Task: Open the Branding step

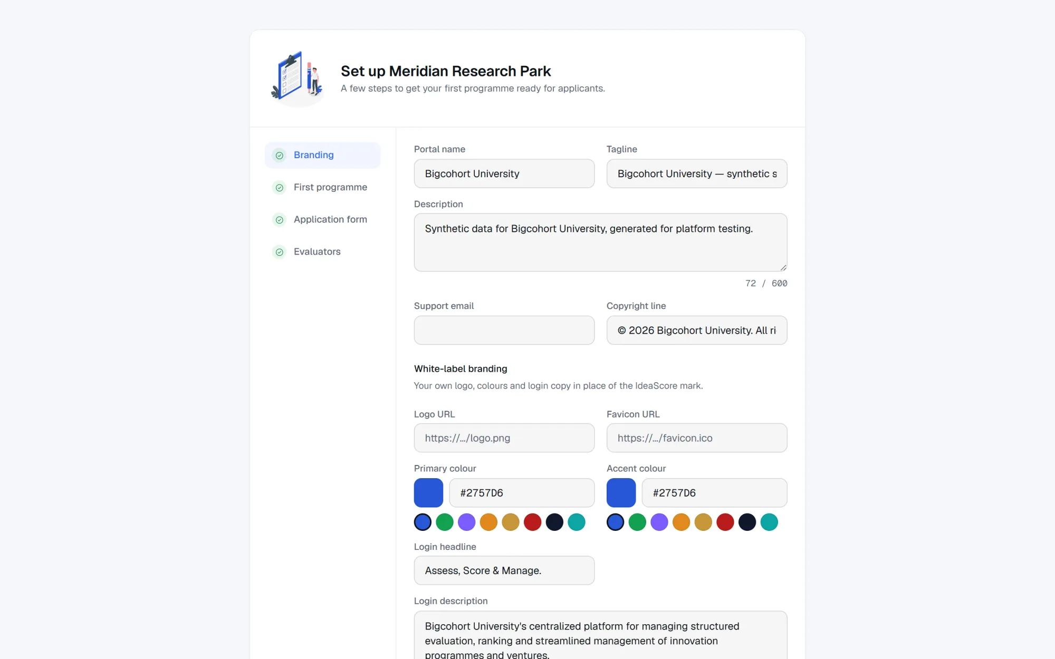Action: pyautogui.click(x=322, y=155)
